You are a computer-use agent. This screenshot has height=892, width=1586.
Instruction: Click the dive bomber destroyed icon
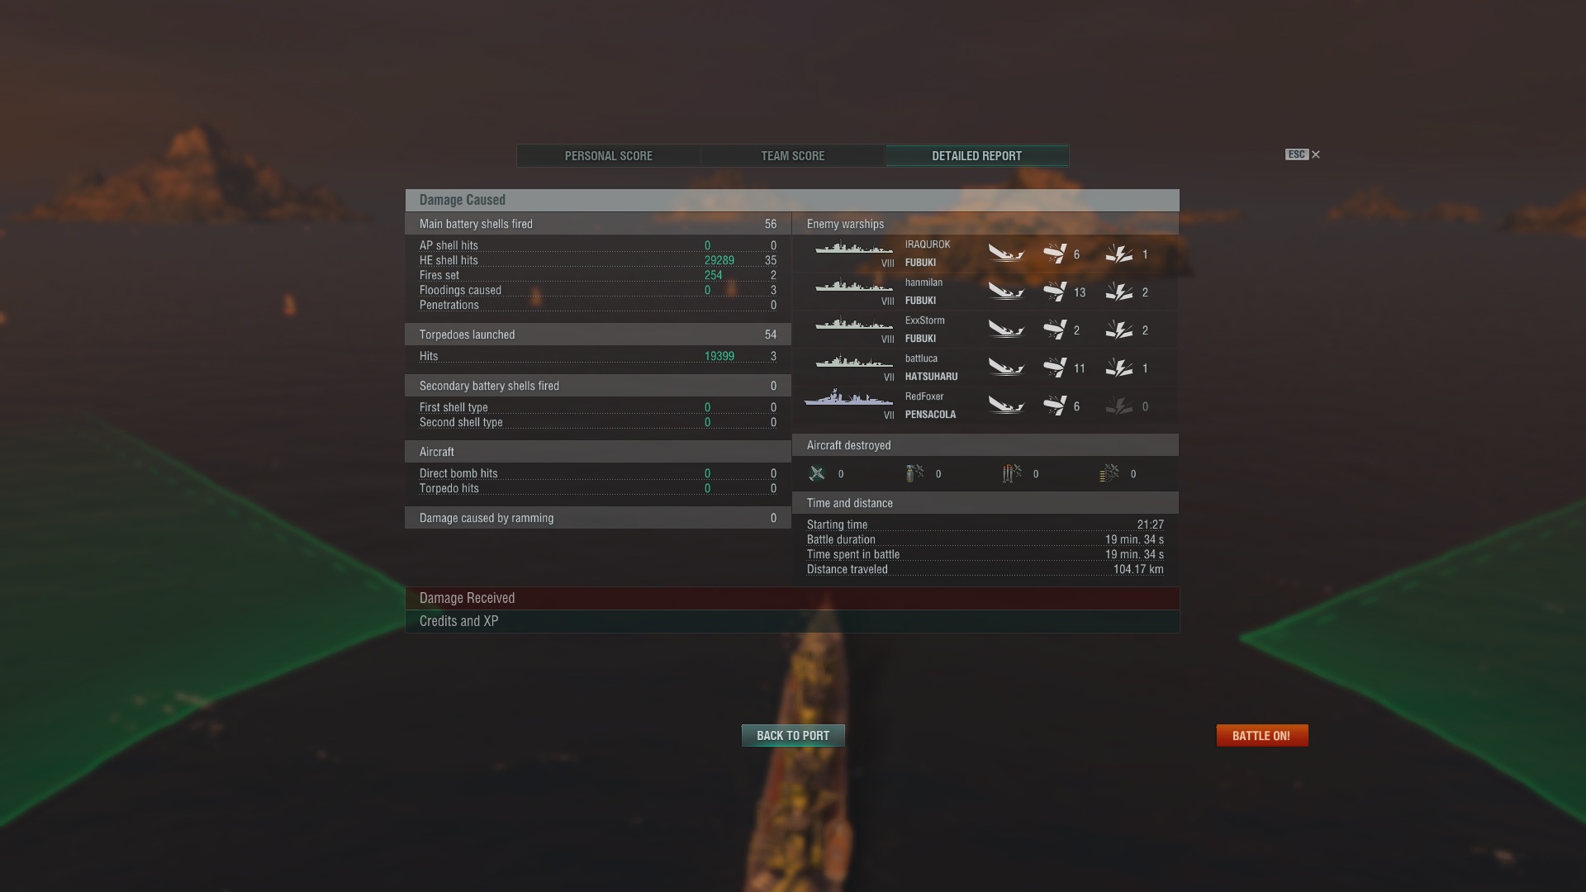[914, 473]
